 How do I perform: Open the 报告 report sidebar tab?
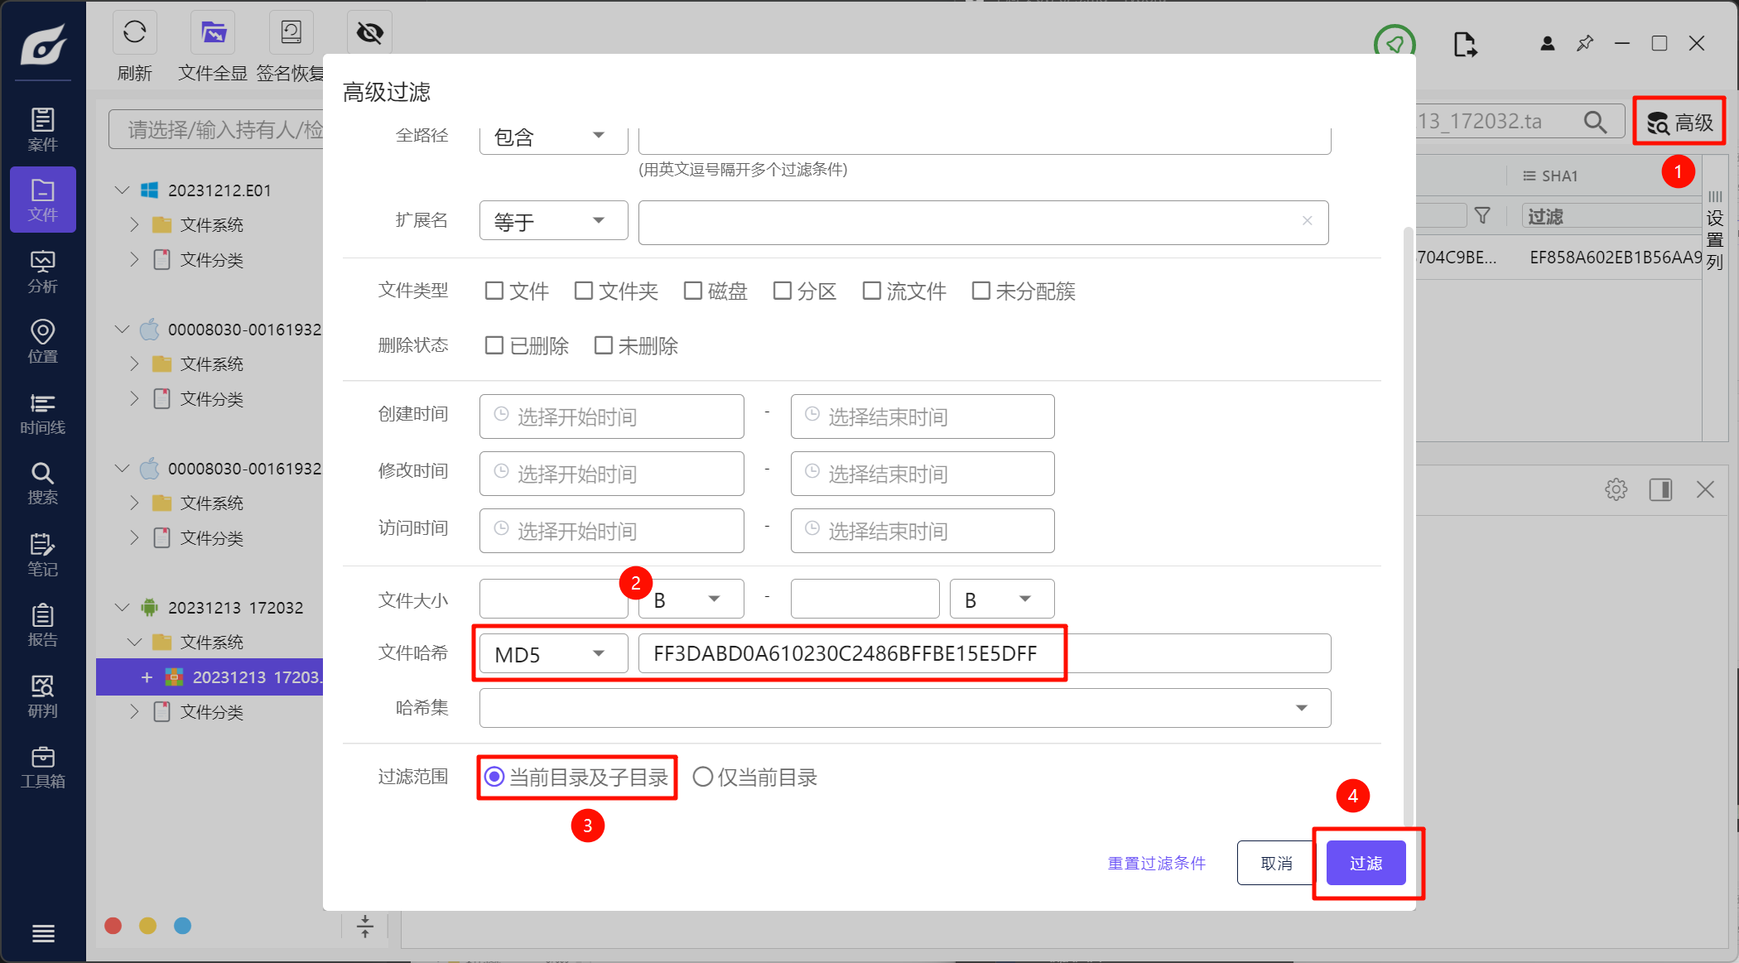[x=42, y=625]
